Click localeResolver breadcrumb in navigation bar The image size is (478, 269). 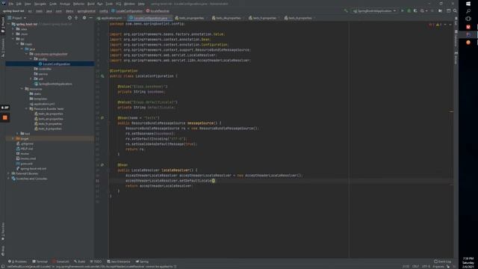(158, 11)
